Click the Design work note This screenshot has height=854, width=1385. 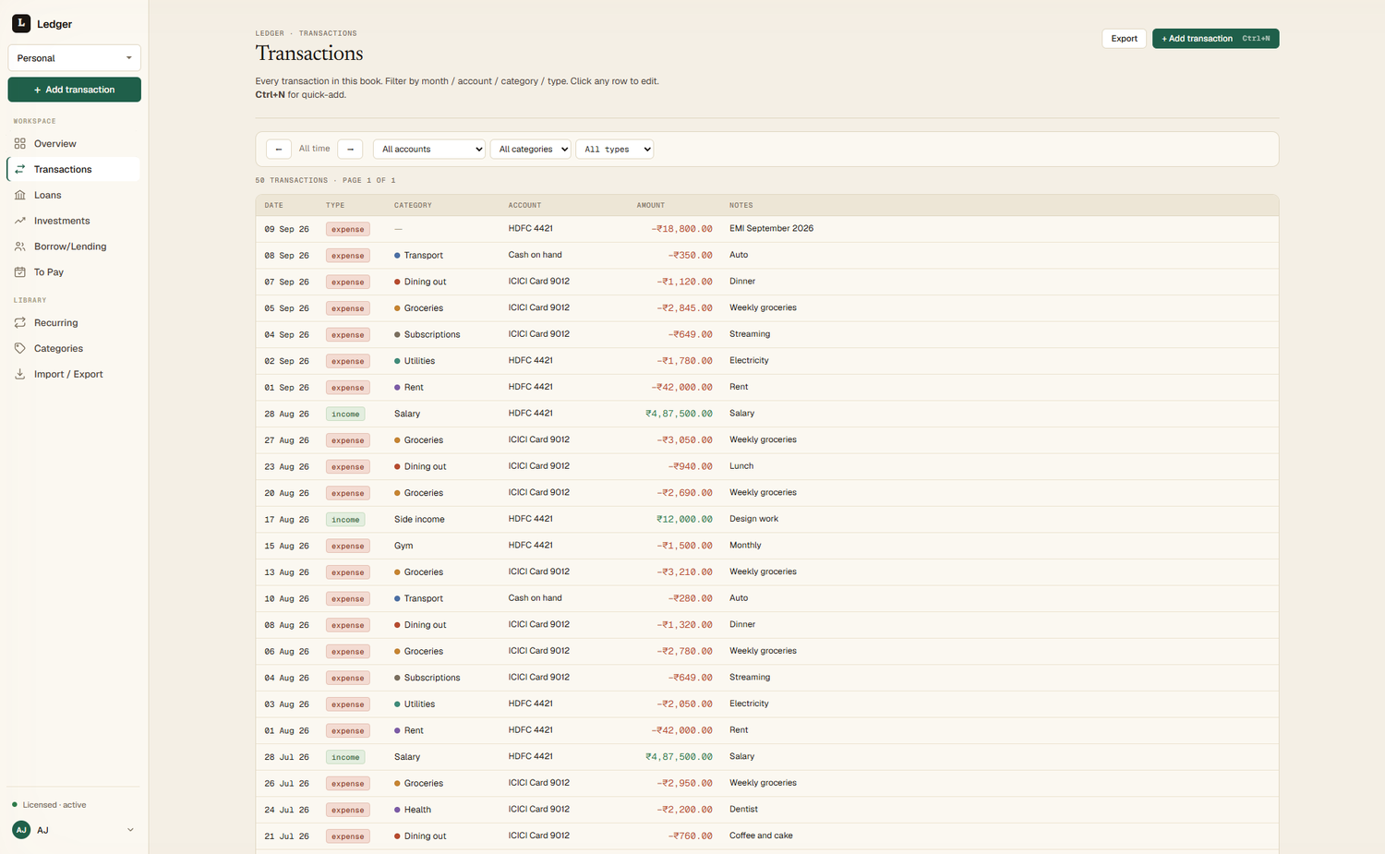(x=753, y=519)
